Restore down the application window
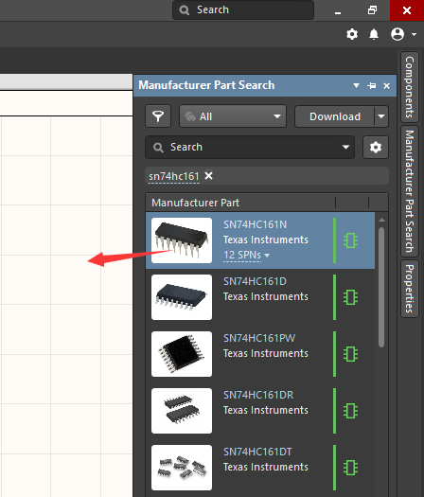 (x=373, y=10)
